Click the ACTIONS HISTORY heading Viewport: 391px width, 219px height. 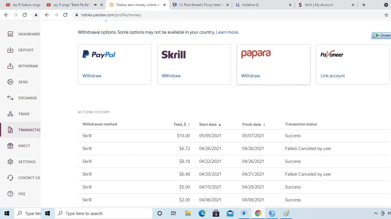[94, 112]
